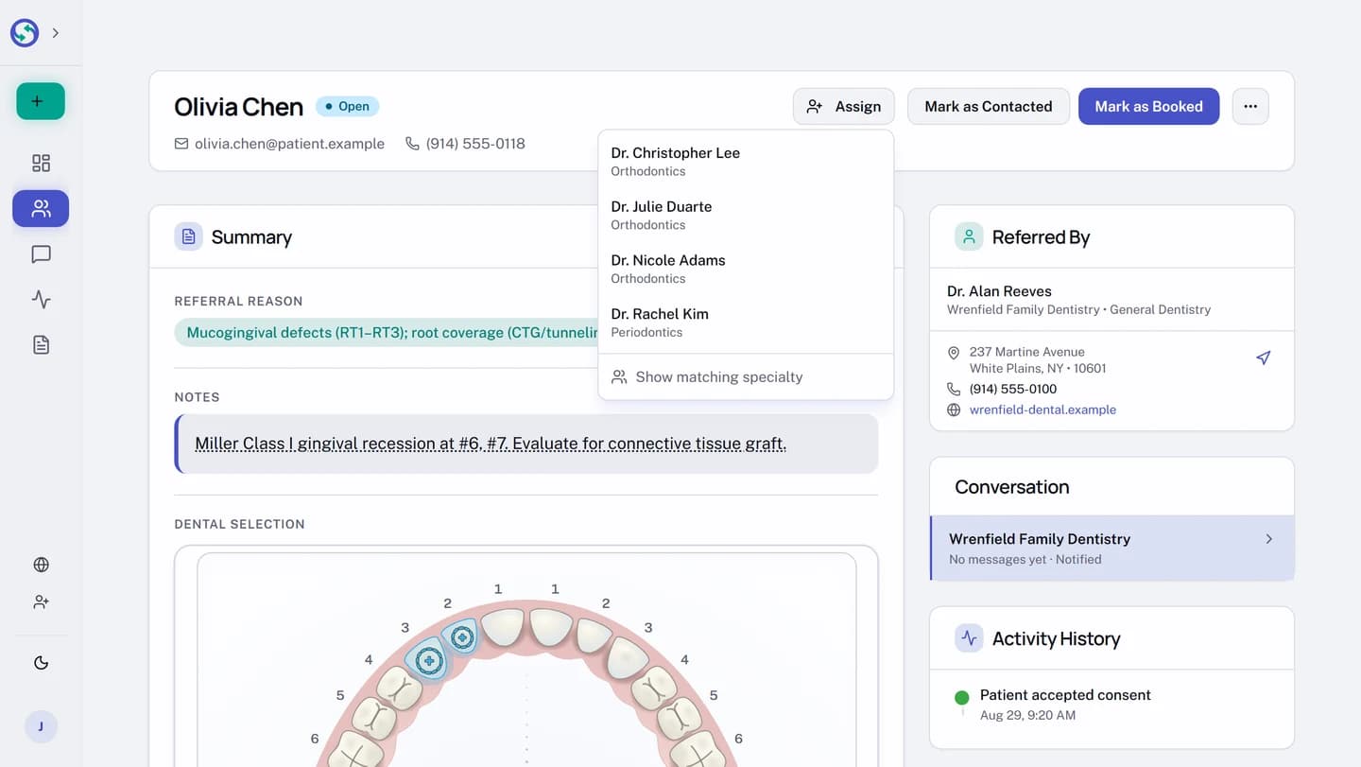Click the green plus create button
The width and height of the screenshot is (1361, 767).
point(41,101)
